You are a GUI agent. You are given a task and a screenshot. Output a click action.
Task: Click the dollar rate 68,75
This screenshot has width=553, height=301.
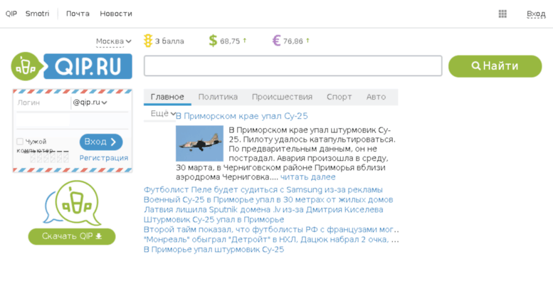[x=230, y=41]
